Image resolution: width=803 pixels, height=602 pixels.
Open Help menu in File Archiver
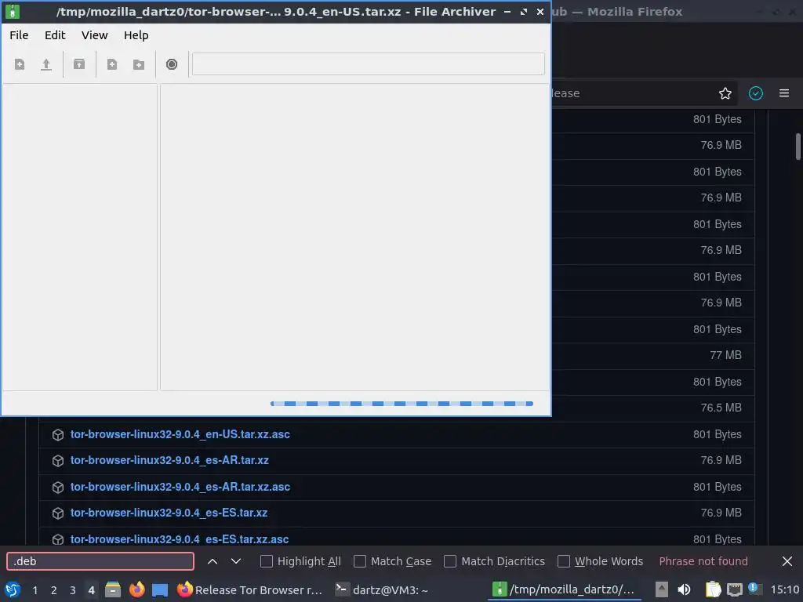click(x=136, y=35)
